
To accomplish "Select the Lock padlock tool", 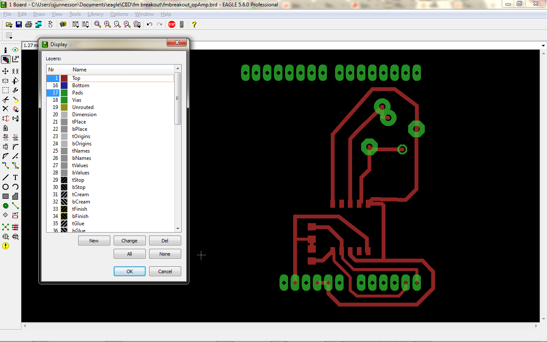I will 6,128.
